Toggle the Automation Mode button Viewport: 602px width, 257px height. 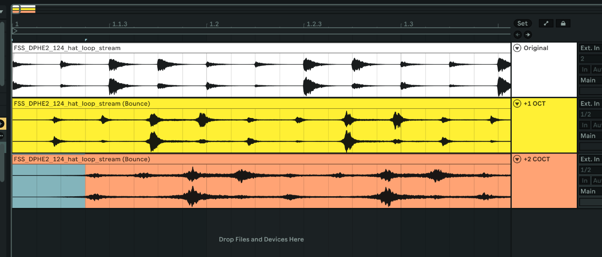(546, 23)
